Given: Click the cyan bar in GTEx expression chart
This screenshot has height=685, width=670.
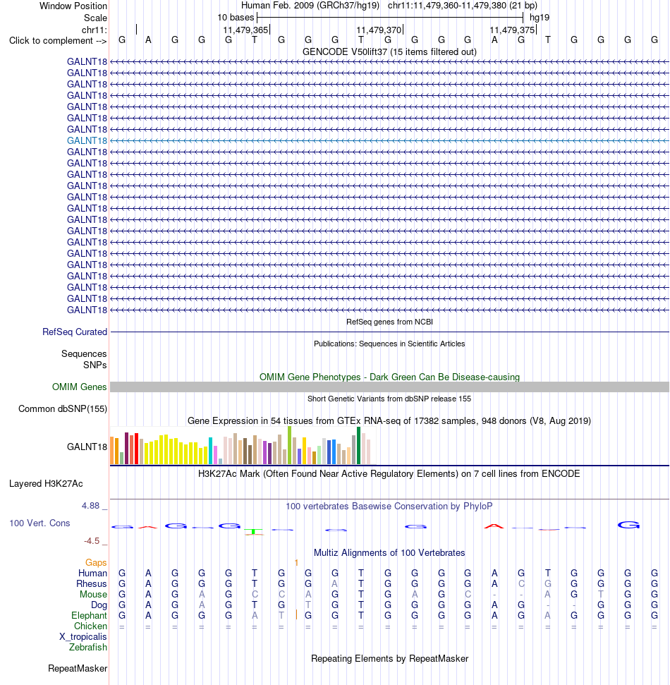Looking at the screenshot, I should (x=211, y=451).
